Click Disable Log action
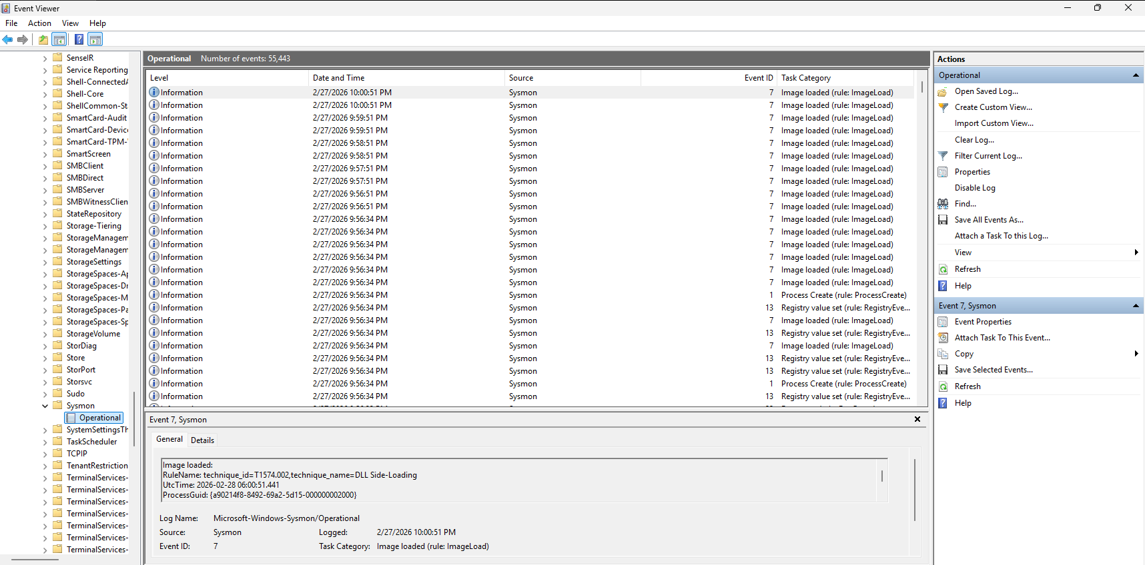The height and width of the screenshot is (565, 1145). pyautogui.click(x=975, y=188)
